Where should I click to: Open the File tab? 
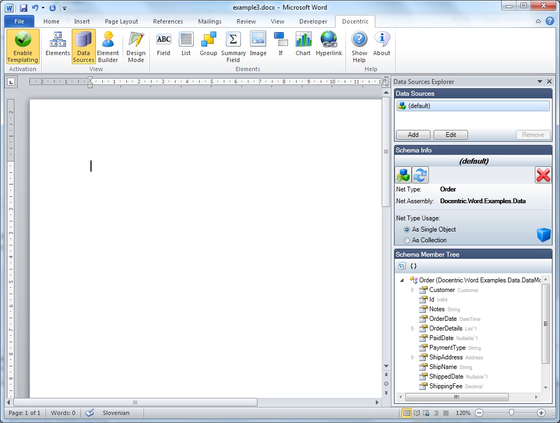[x=19, y=21]
